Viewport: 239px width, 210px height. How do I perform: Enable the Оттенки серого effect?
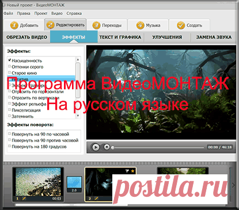point(9,66)
